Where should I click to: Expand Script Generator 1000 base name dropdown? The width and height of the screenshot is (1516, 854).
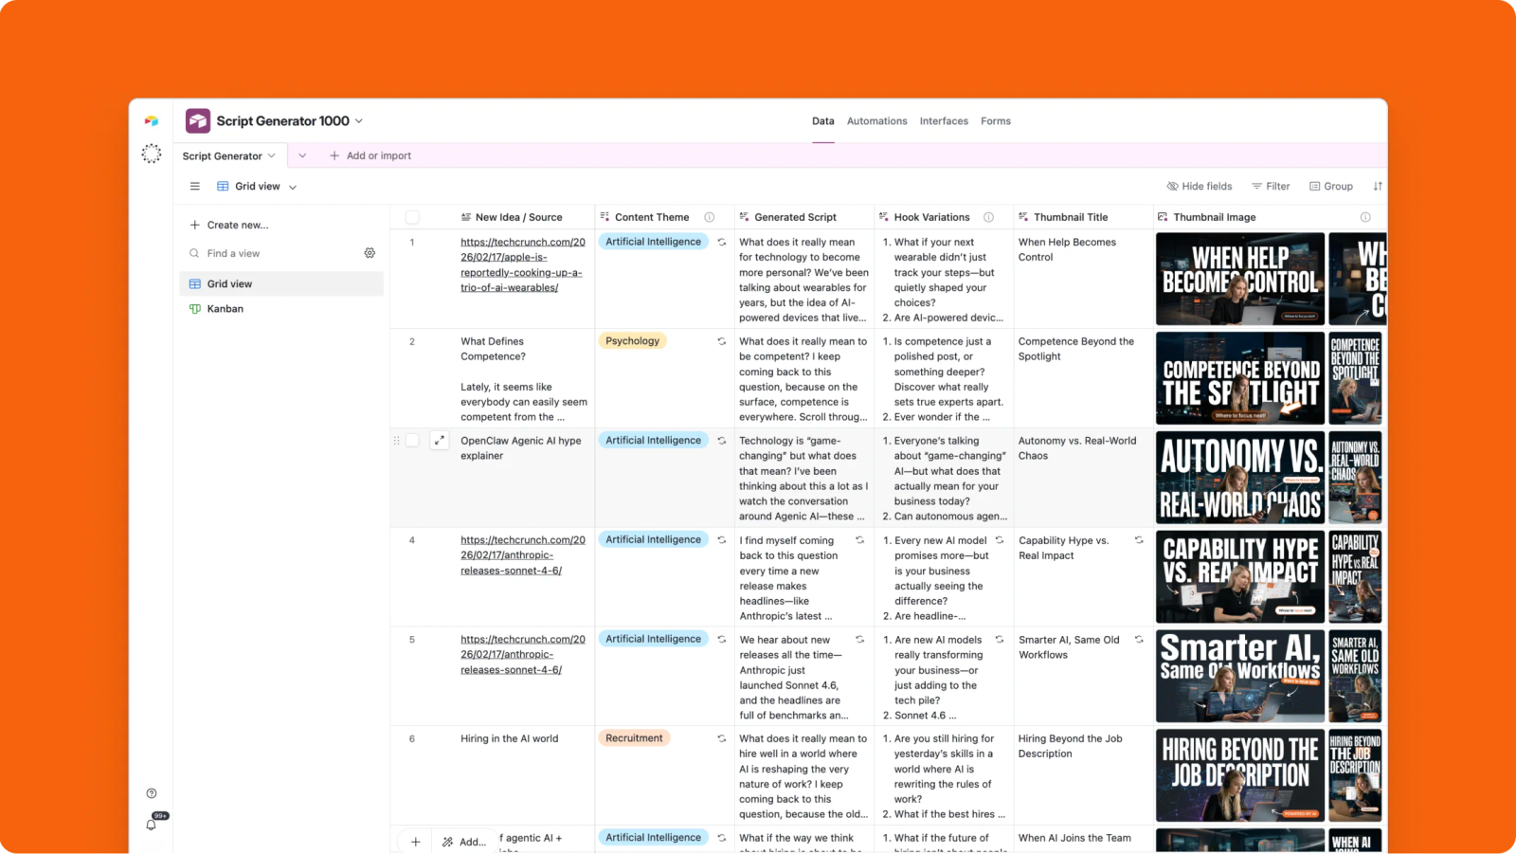coord(359,121)
